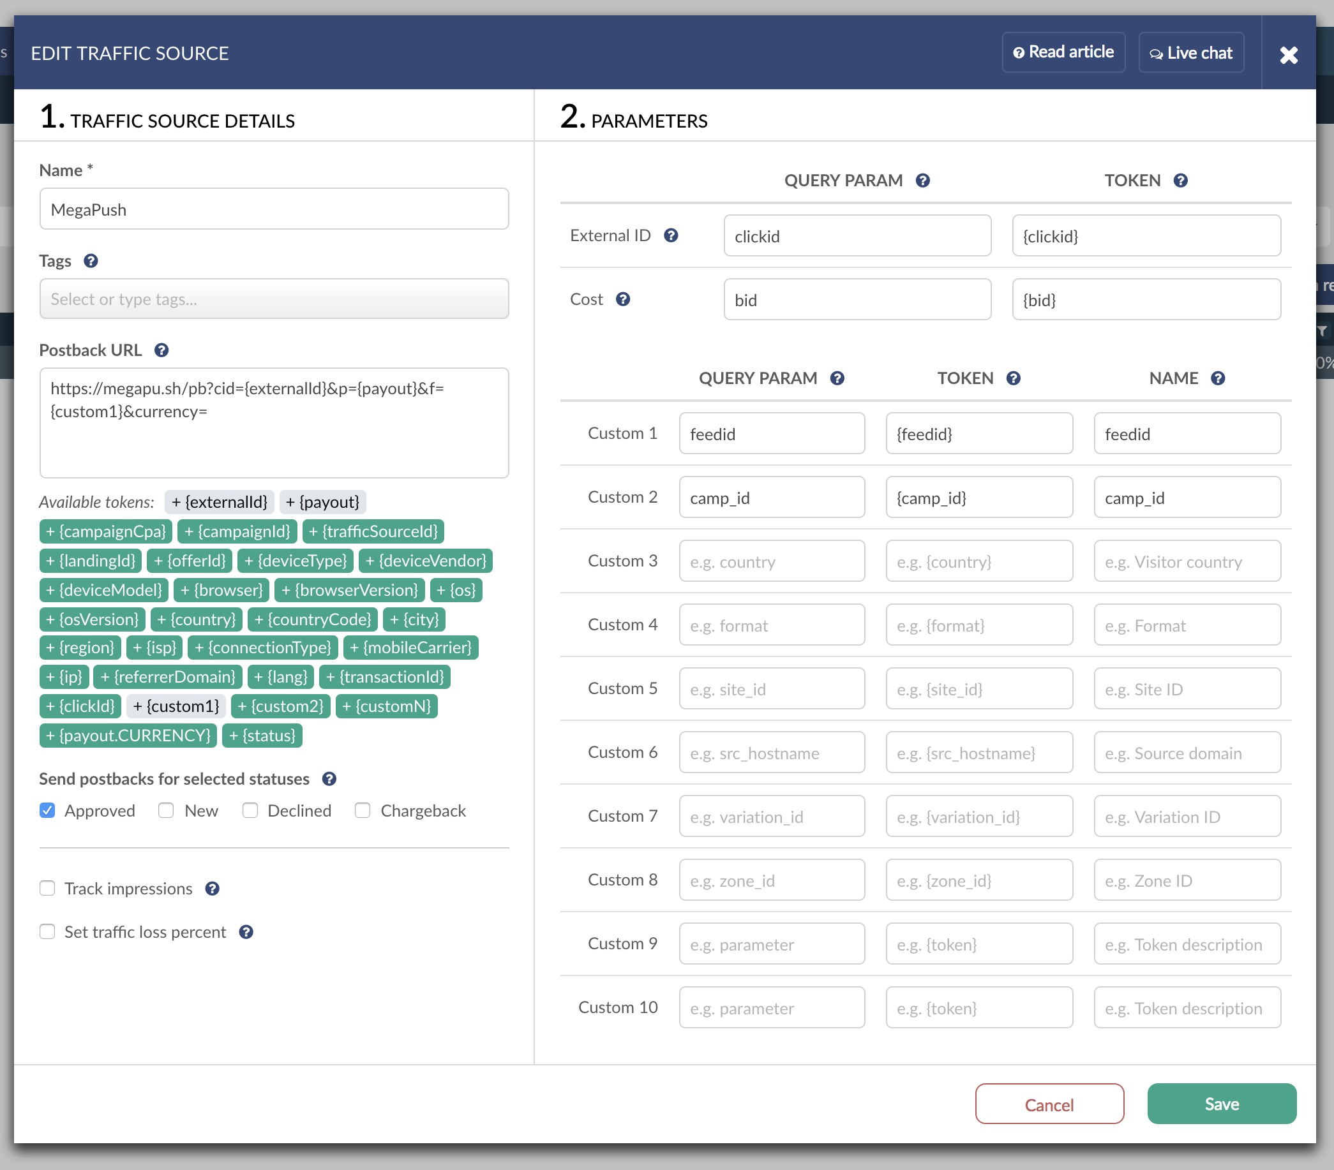The image size is (1334, 1170).
Task: Insert the {campaignId} token
Action: tap(237, 531)
